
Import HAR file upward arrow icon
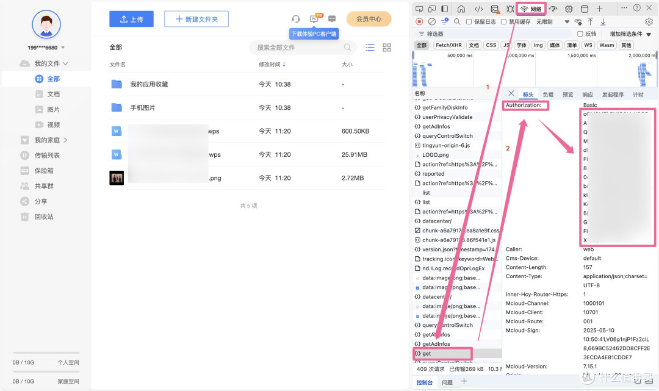coord(590,21)
